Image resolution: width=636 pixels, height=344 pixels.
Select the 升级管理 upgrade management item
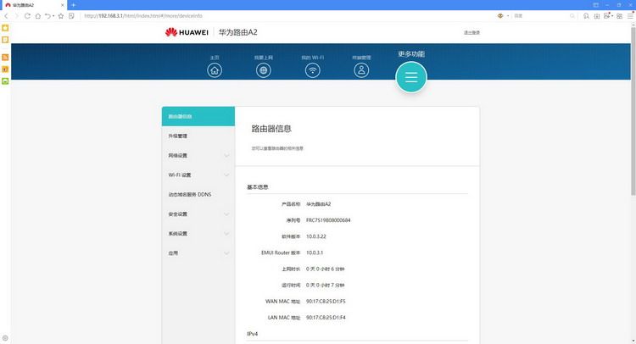point(198,136)
